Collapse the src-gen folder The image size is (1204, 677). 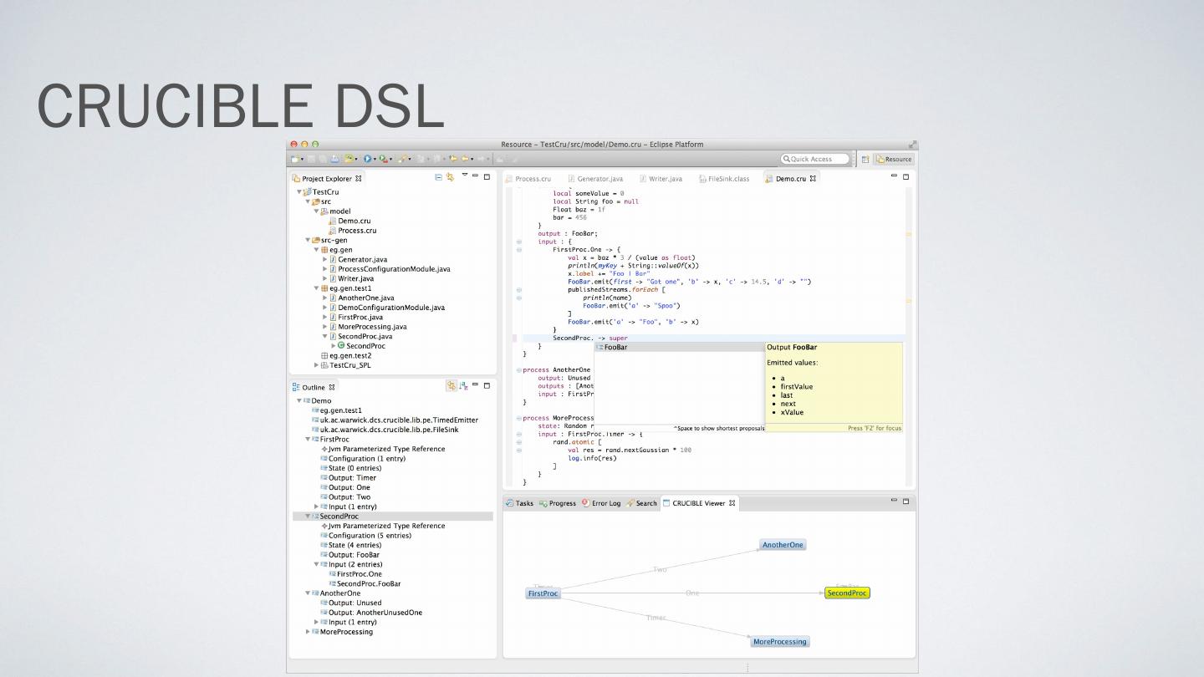[308, 240]
